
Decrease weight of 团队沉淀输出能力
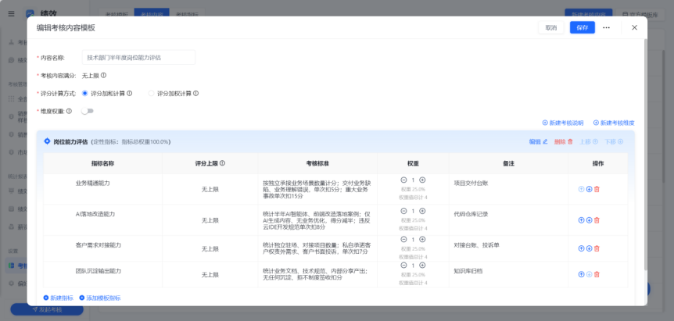point(403,266)
